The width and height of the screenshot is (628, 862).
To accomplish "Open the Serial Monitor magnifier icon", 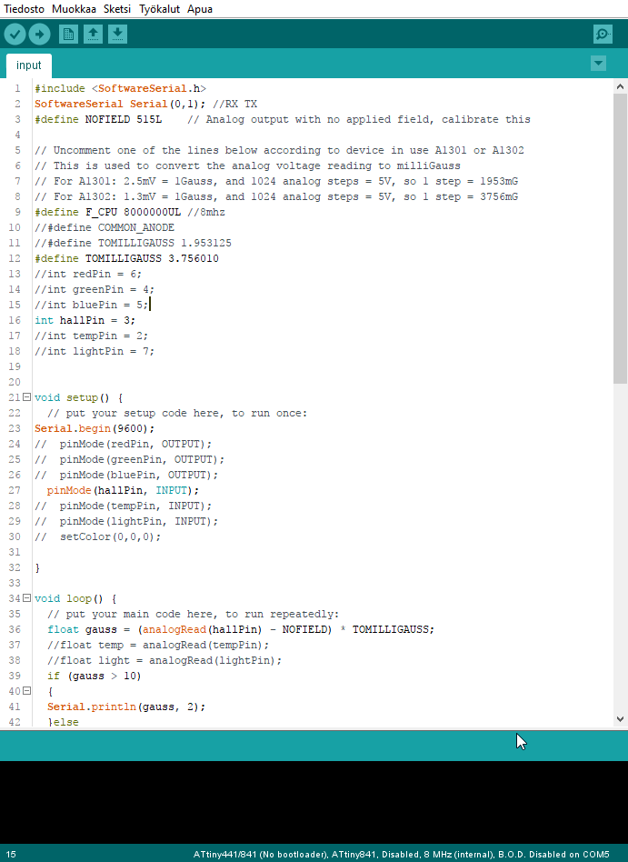I will (x=603, y=34).
